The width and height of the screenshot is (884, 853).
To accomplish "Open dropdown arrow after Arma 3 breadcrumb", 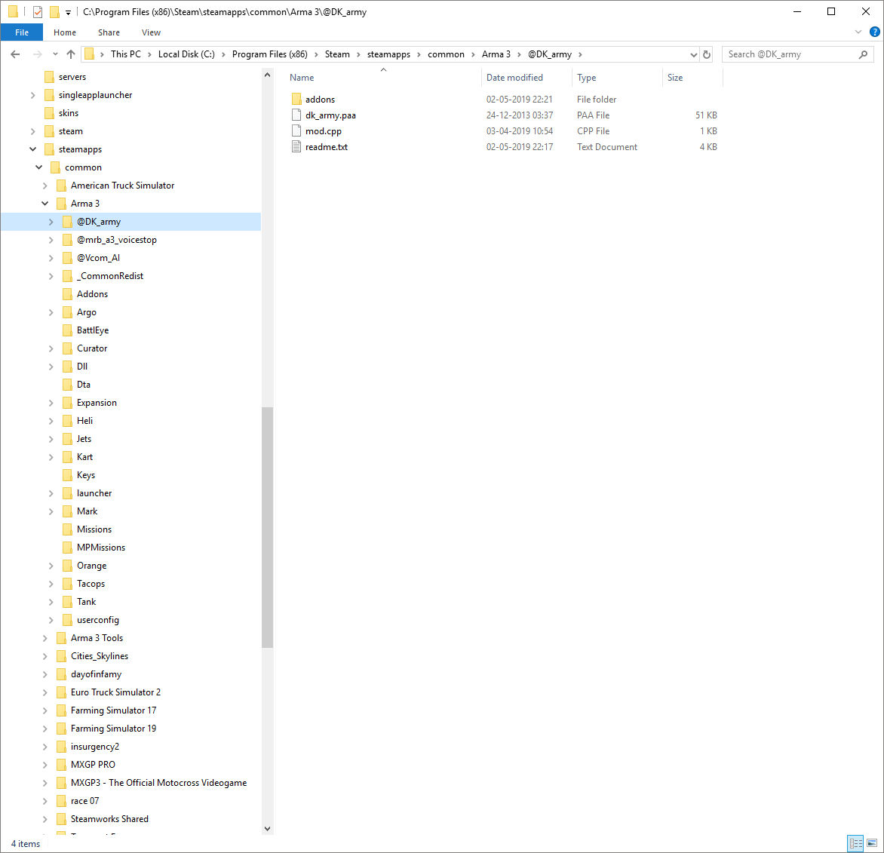I will (x=519, y=54).
